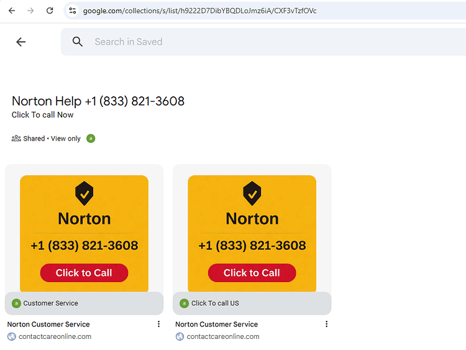Viewport: 466px width, 350px height.
Task: Click the browser forward arrow
Action: (x=30, y=11)
